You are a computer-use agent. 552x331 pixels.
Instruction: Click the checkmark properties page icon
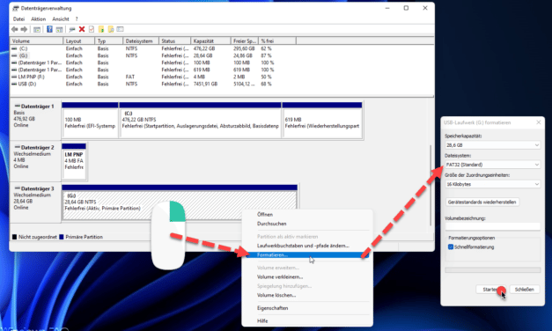[x=92, y=29]
